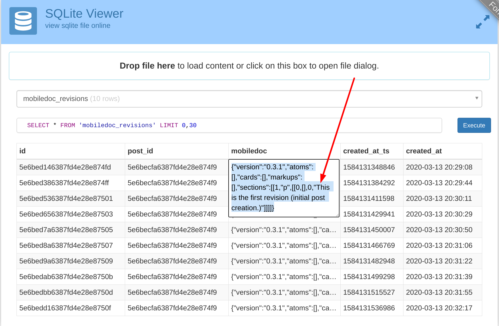This screenshot has width=499, height=326.
Task: Click mobiledoc cell in the 20:31:06 row
Action: coord(284,245)
